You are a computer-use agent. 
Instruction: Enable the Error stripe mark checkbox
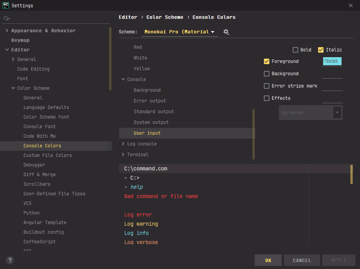point(267,86)
